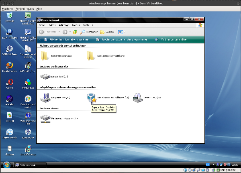The height and width of the screenshot is (173, 241).
Task: Open the ? help menu
Action: coord(92,25)
